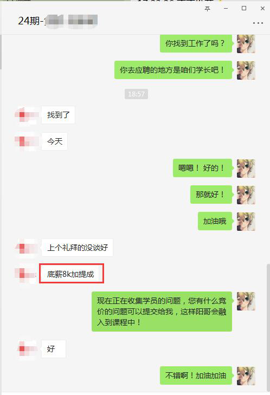This screenshot has height=395, width=270.
Task: Open the three-dot chat options menu
Action: 258,23
